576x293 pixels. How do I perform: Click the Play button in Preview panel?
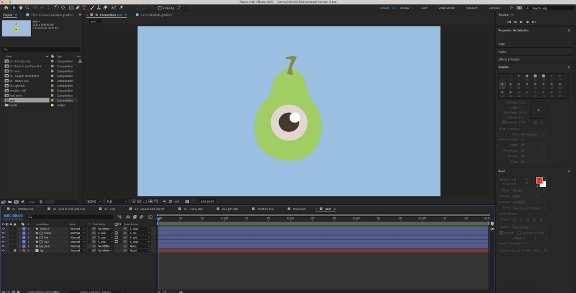521,22
